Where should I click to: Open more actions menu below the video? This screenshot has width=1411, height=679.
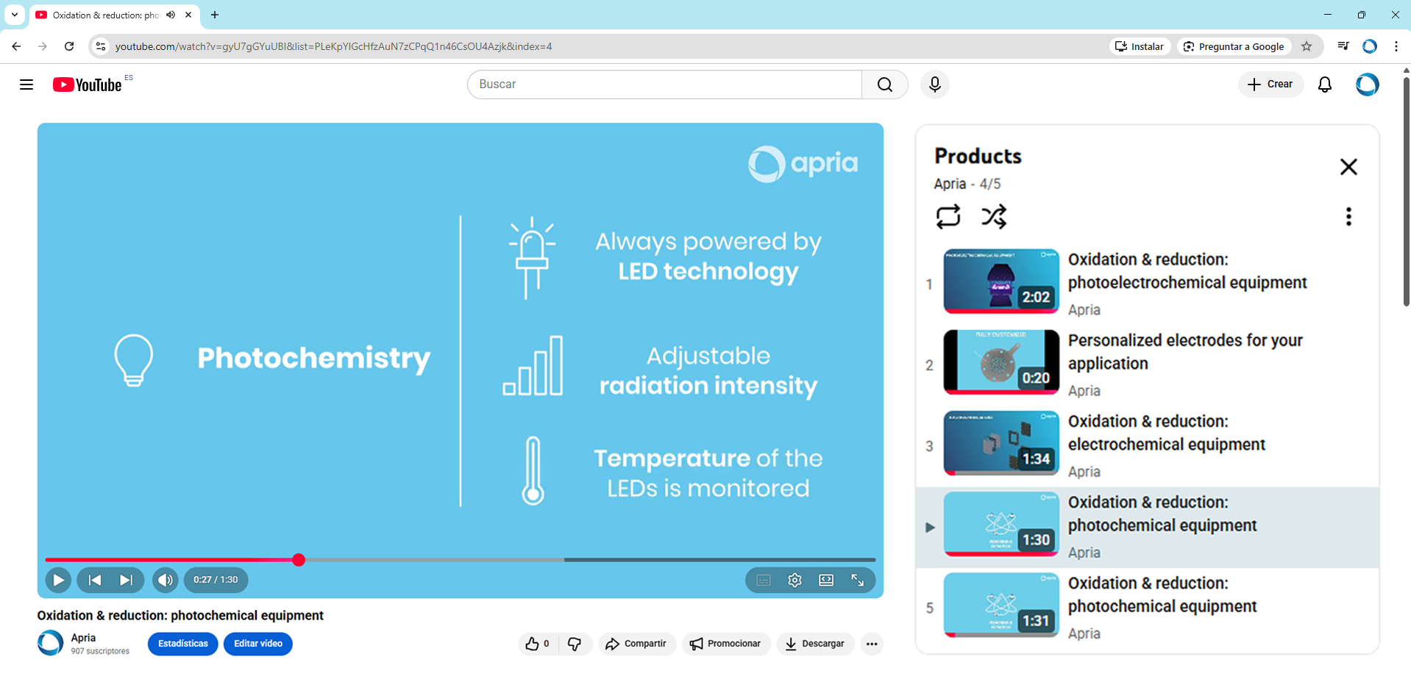tap(872, 644)
